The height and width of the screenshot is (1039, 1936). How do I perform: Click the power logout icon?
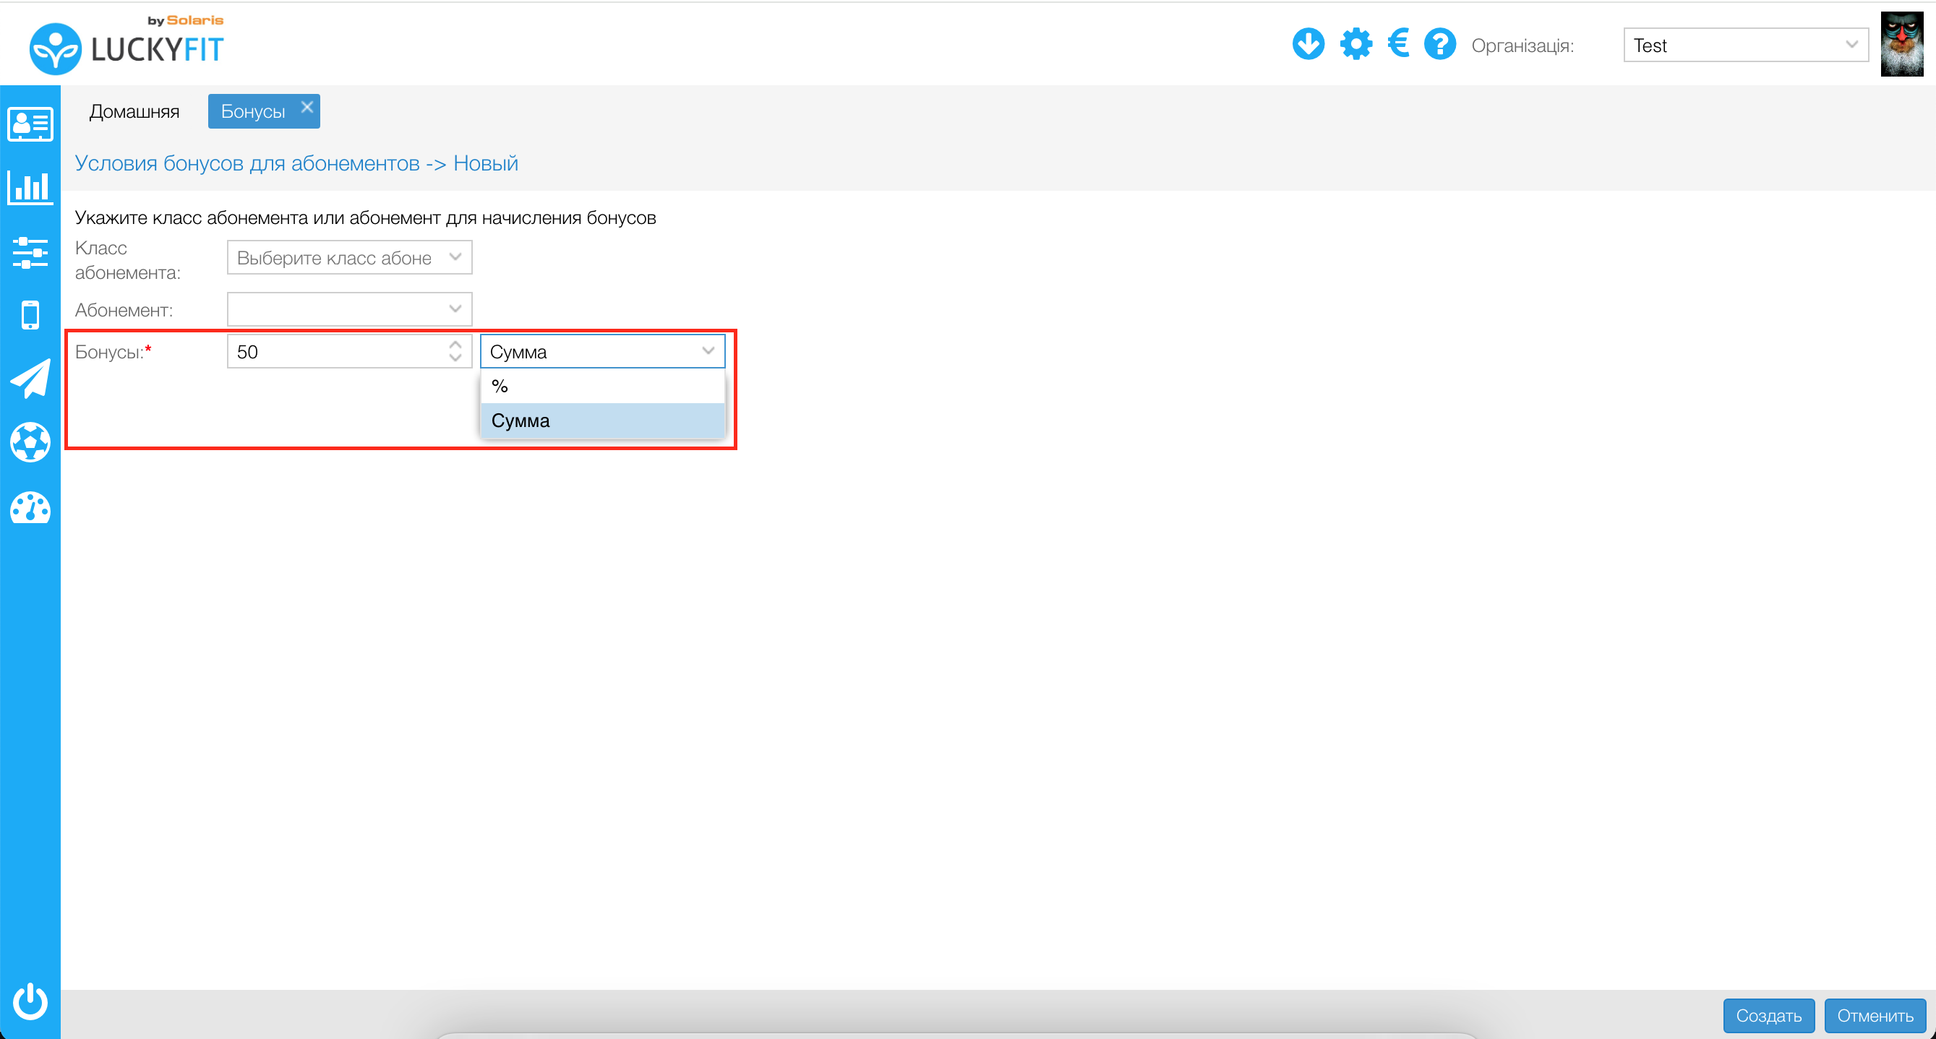tap(30, 1000)
